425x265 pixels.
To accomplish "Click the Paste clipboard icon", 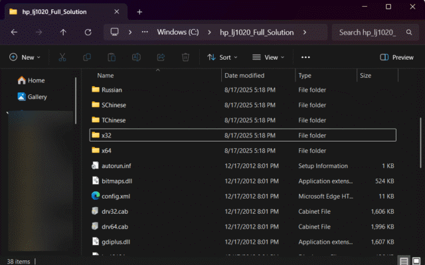I will point(112,57).
